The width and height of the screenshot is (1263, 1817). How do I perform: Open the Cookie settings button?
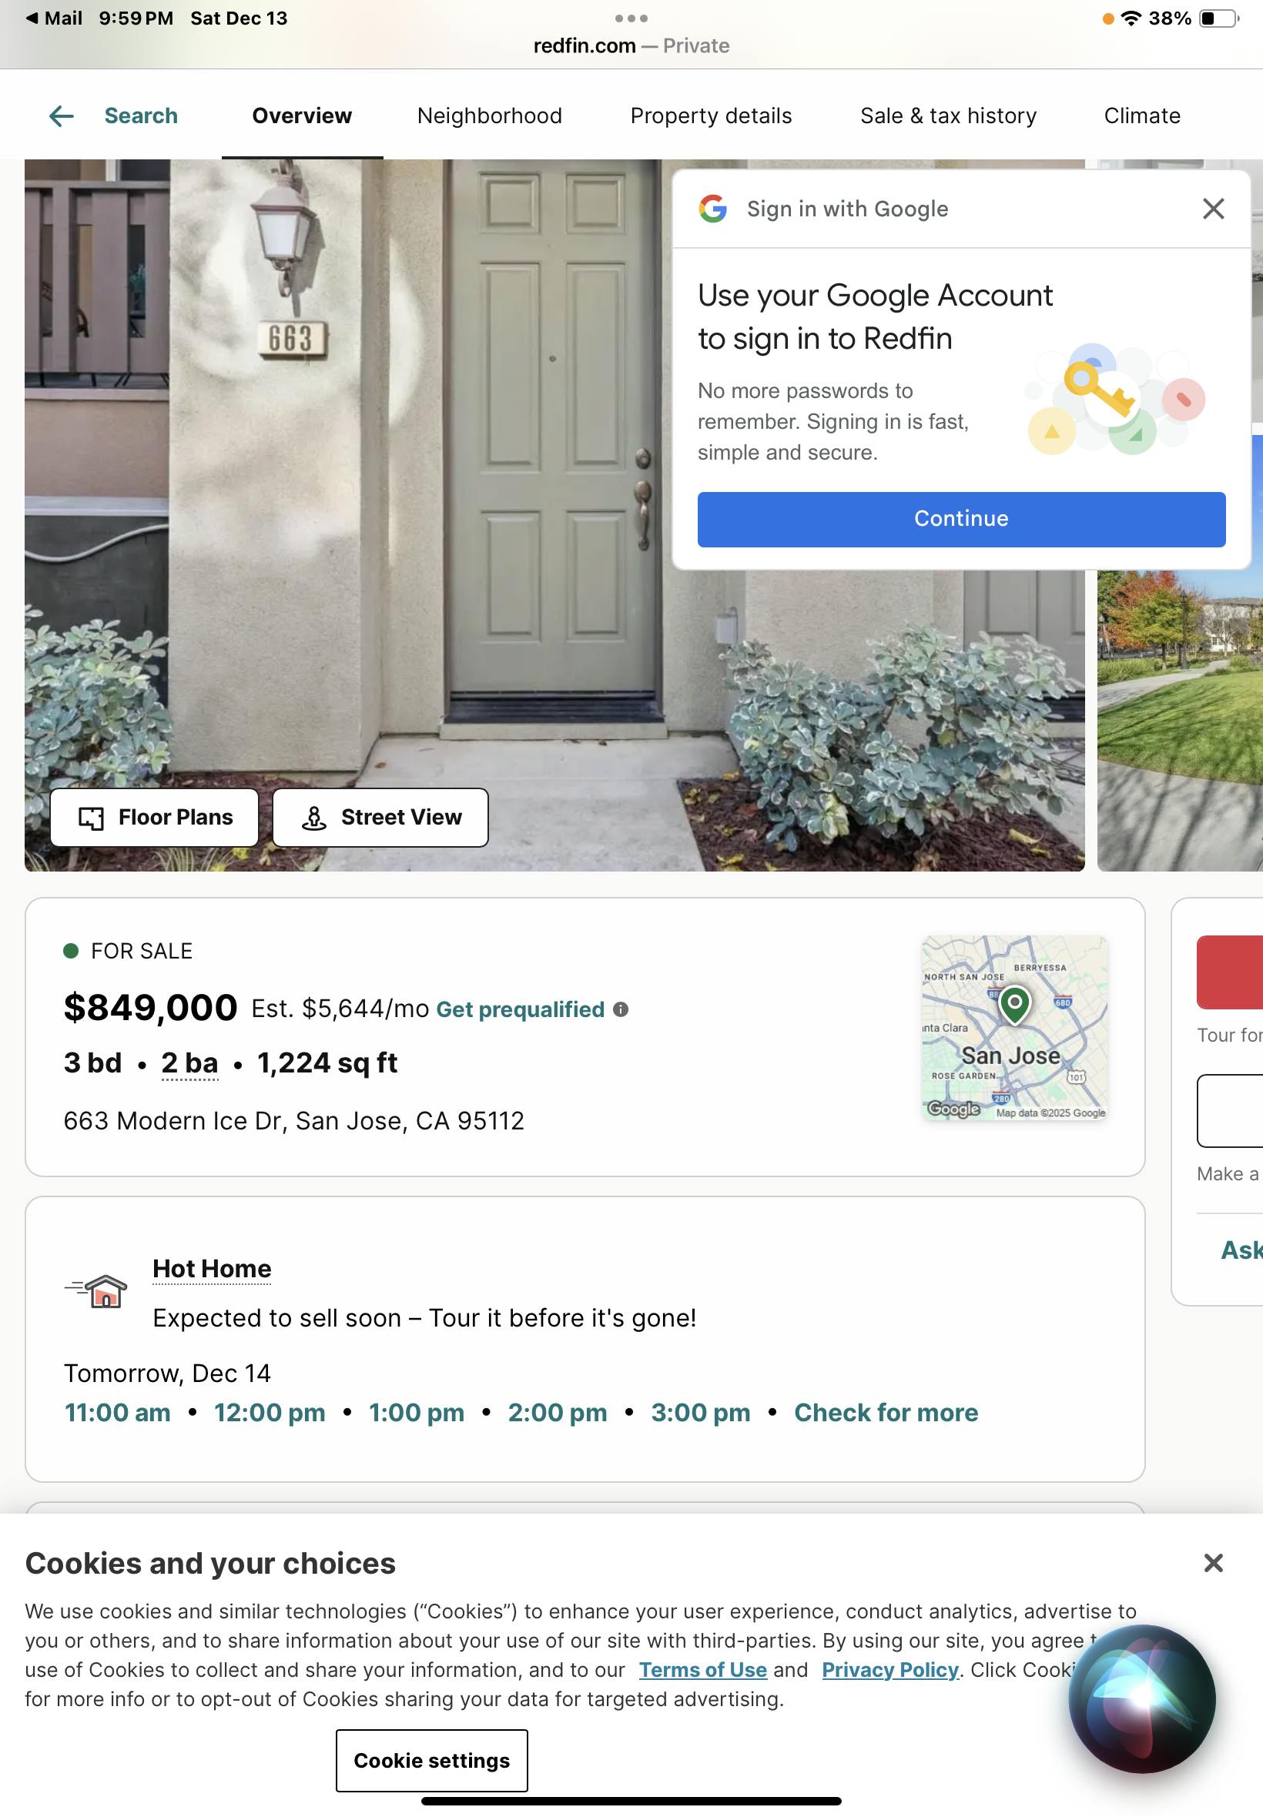click(432, 1760)
